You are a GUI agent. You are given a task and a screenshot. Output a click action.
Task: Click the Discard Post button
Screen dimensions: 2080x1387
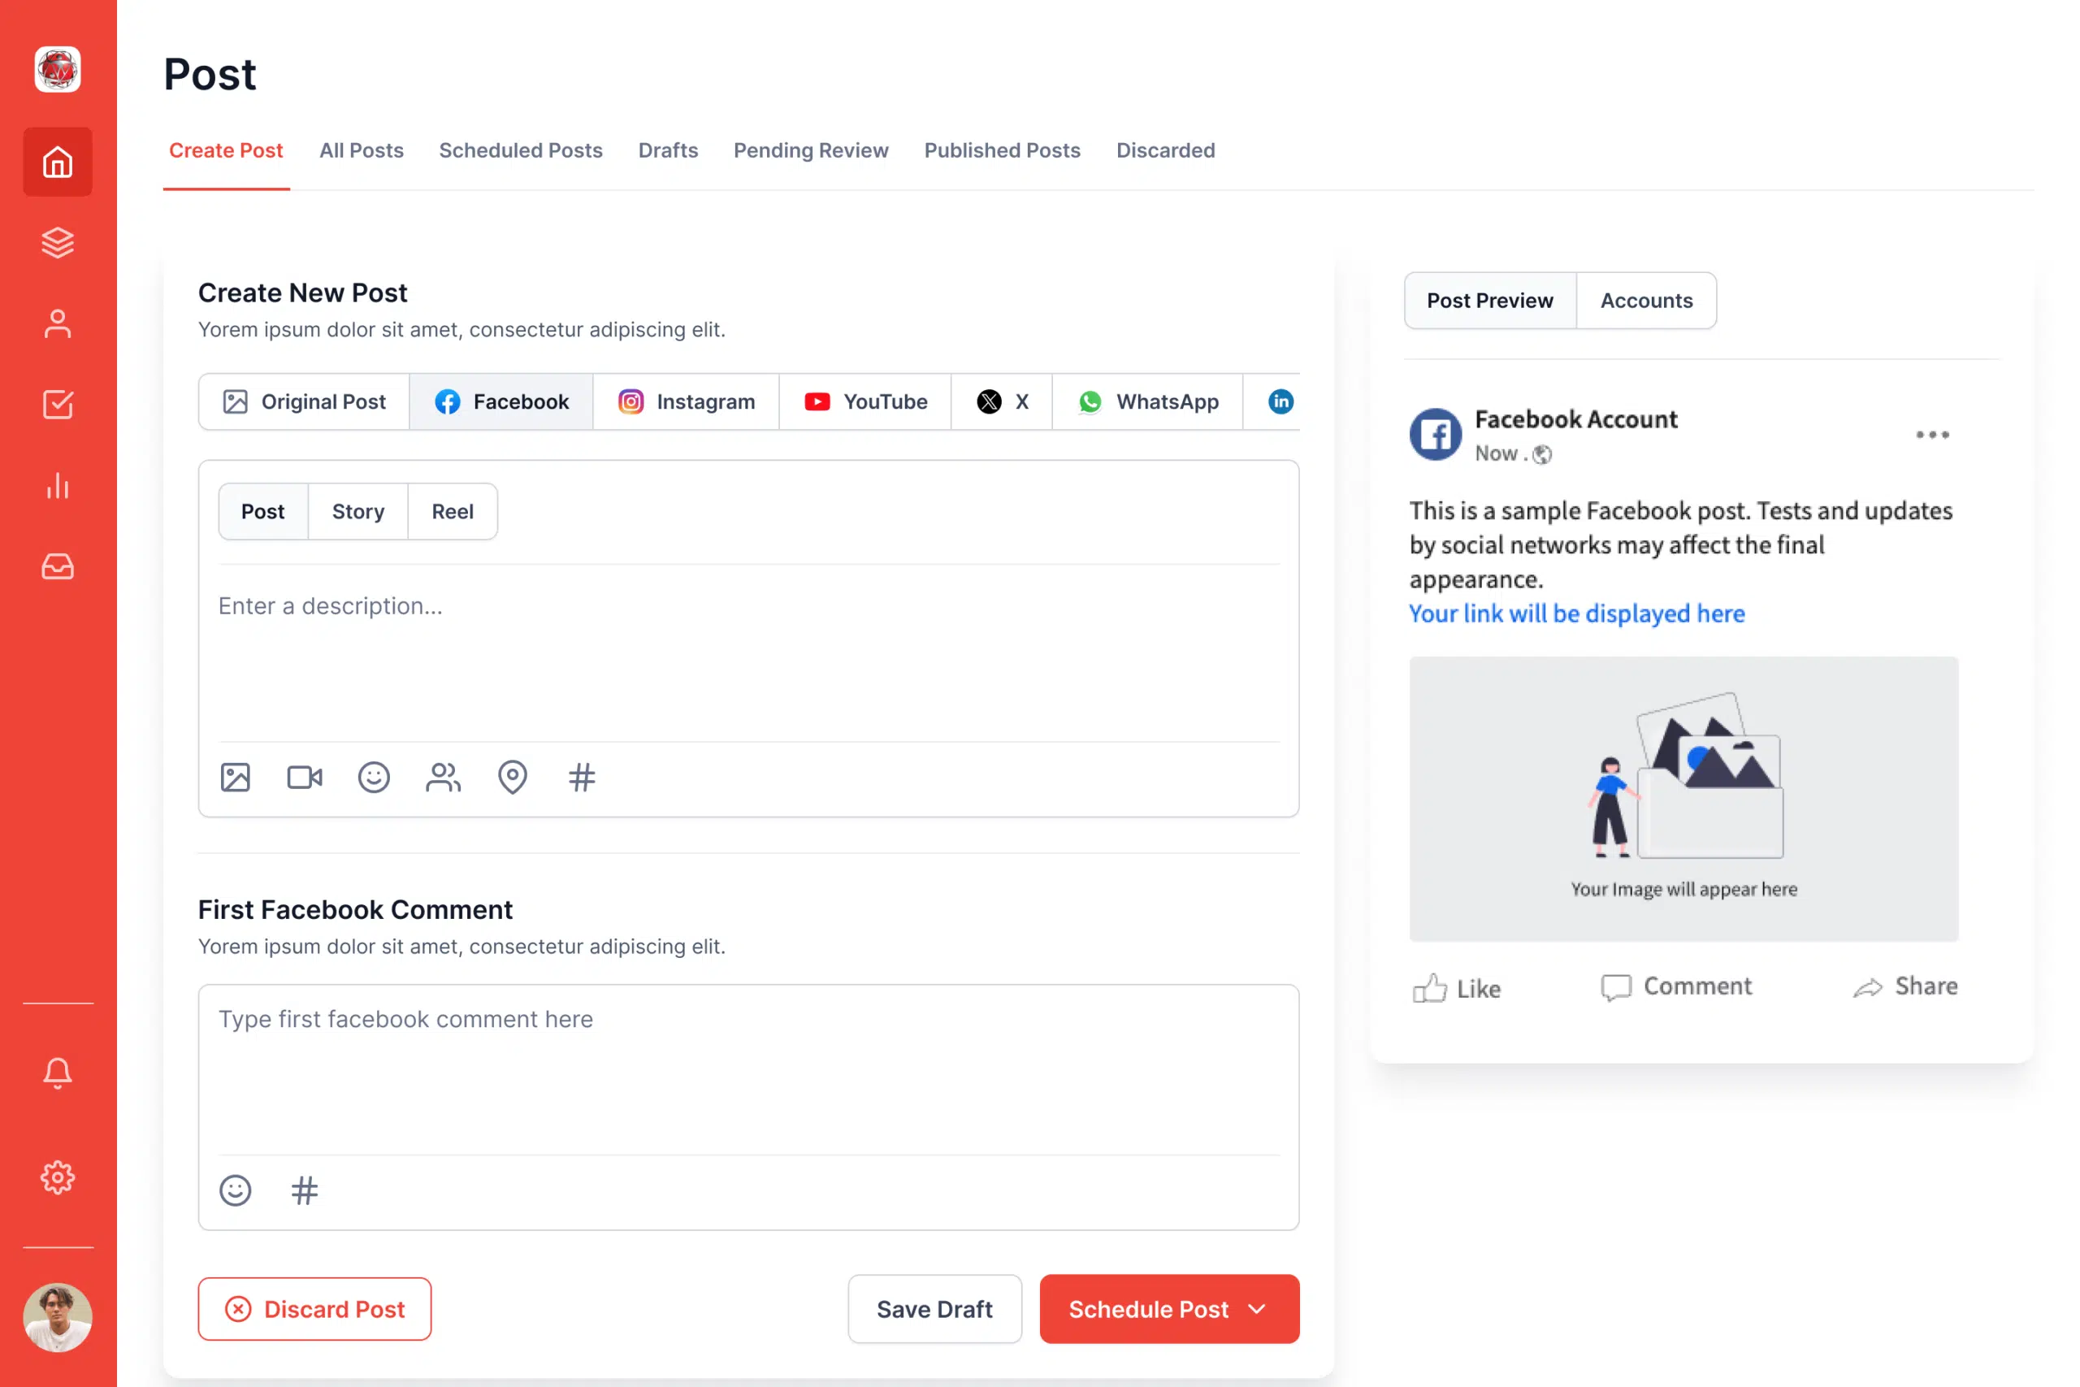[x=314, y=1309]
